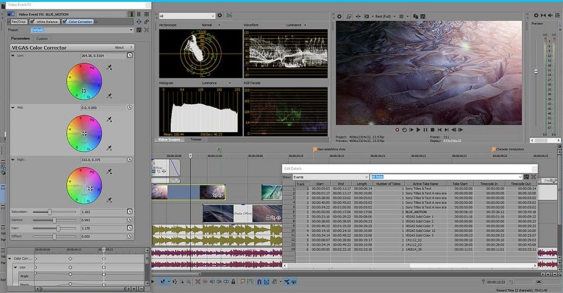This screenshot has height=293, width=563.
Task: Collapse the High color wheel section
Action: (x=13, y=160)
